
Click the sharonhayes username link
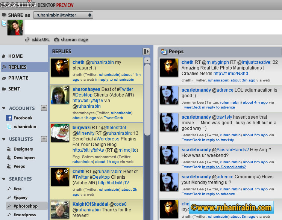86,89
